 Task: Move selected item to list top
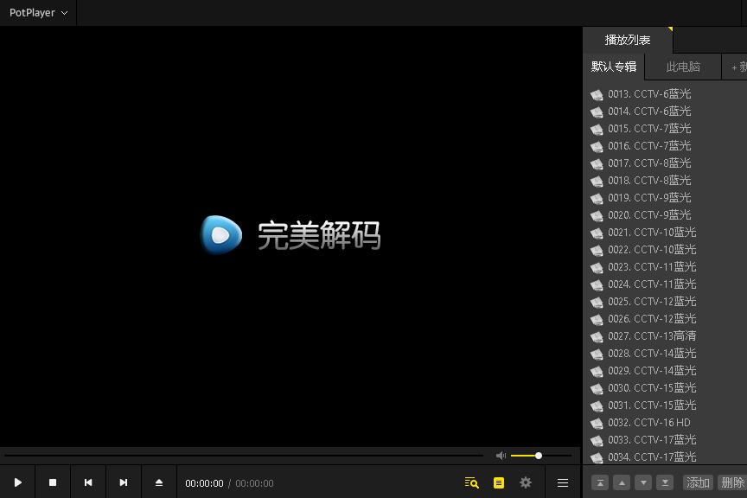600,482
